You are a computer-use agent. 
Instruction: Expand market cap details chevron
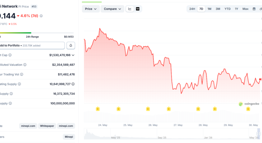[73, 55]
